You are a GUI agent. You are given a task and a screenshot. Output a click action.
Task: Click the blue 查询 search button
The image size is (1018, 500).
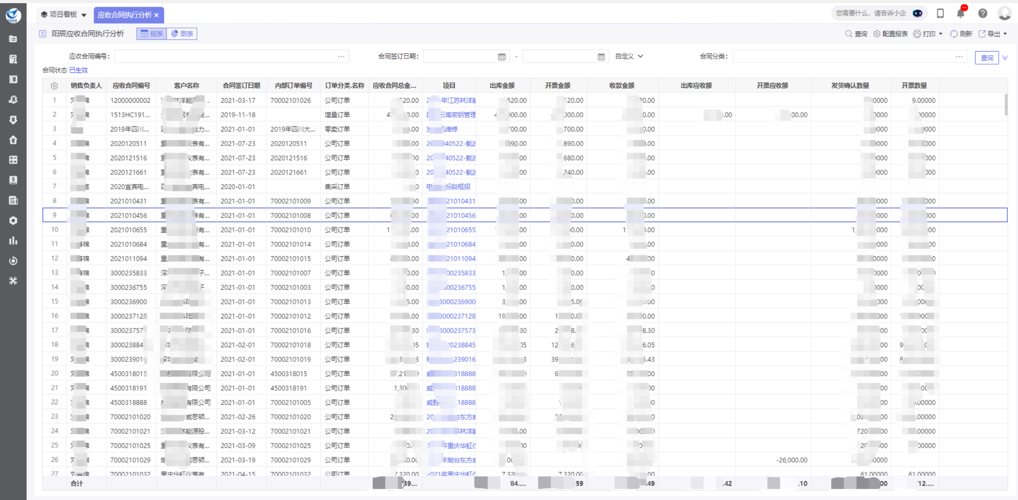coord(986,57)
